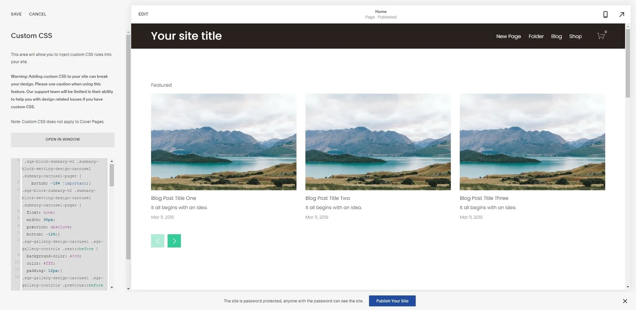
Task: Advance carousel with green next arrow
Action: (x=174, y=241)
